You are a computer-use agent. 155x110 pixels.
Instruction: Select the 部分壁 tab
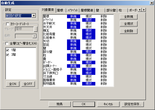click(x=111, y=10)
